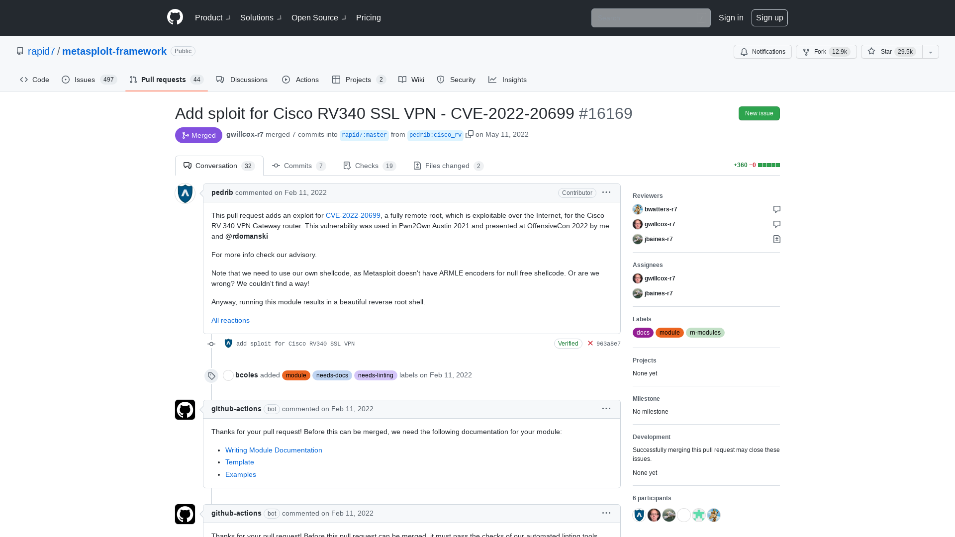955x537 pixels.
Task: Star the repository
Action: pyautogui.click(x=892, y=52)
